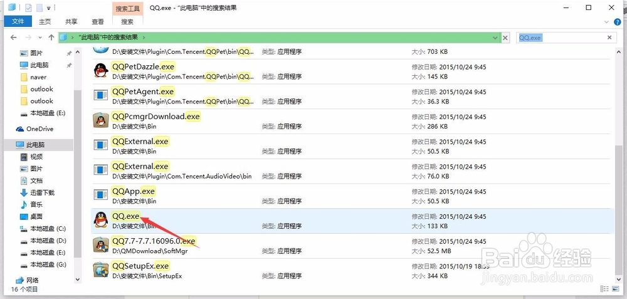The height and width of the screenshot is (299, 627).
Task: Select the naver folder in sidebar
Action: (x=33, y=77)
